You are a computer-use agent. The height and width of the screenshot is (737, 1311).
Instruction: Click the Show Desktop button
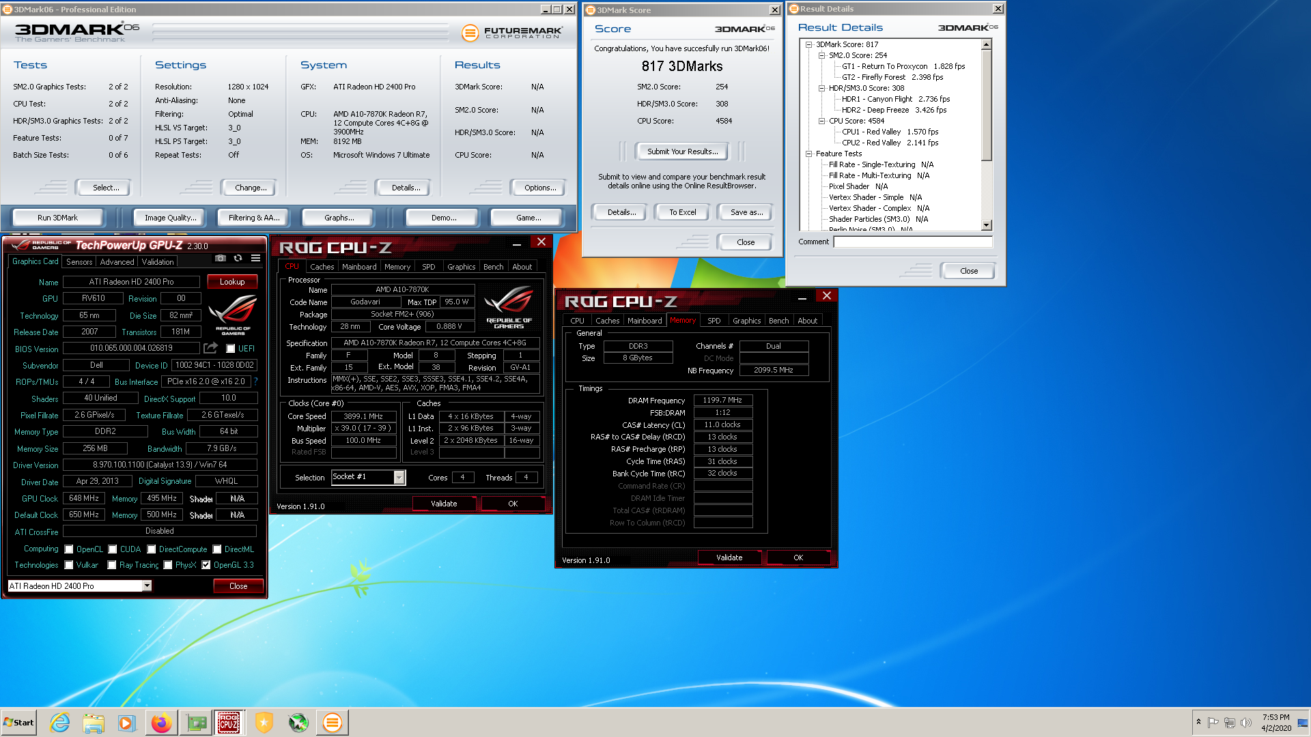1303,723
